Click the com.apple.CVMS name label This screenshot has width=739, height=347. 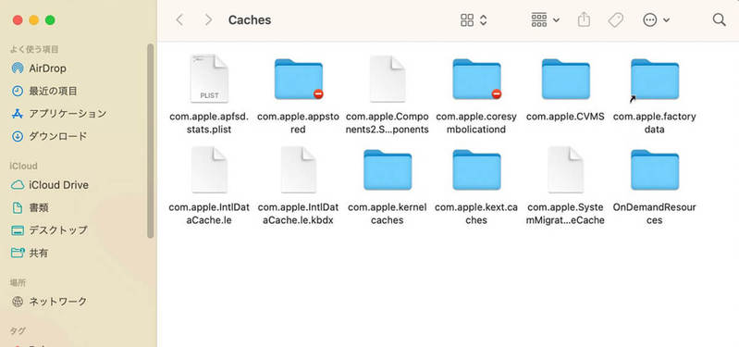pyautogui.click(x=565, y=117)
